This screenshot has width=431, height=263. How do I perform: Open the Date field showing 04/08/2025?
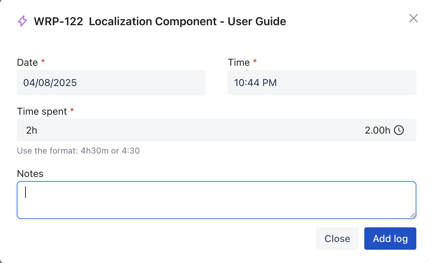(x=111, y=83)
